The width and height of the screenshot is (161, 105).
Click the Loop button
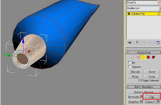pyautogui.click(x=152, y=77)
